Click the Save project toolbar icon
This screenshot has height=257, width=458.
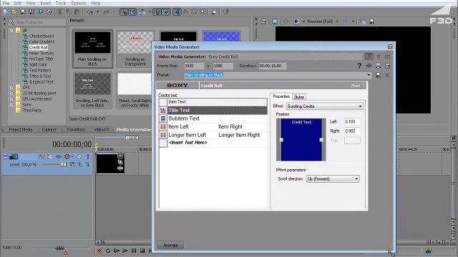point(23,12)
